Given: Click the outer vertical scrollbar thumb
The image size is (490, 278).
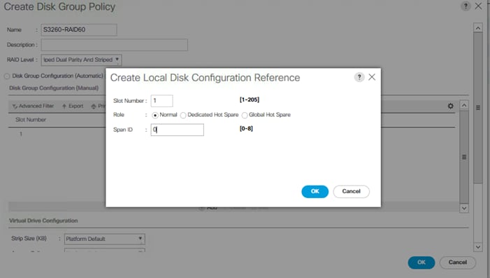Looking at the screenshot, I should (478, 108).
